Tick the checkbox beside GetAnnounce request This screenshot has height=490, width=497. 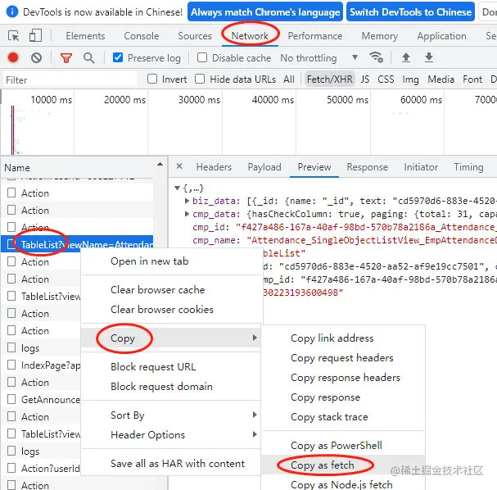[11, 399]
